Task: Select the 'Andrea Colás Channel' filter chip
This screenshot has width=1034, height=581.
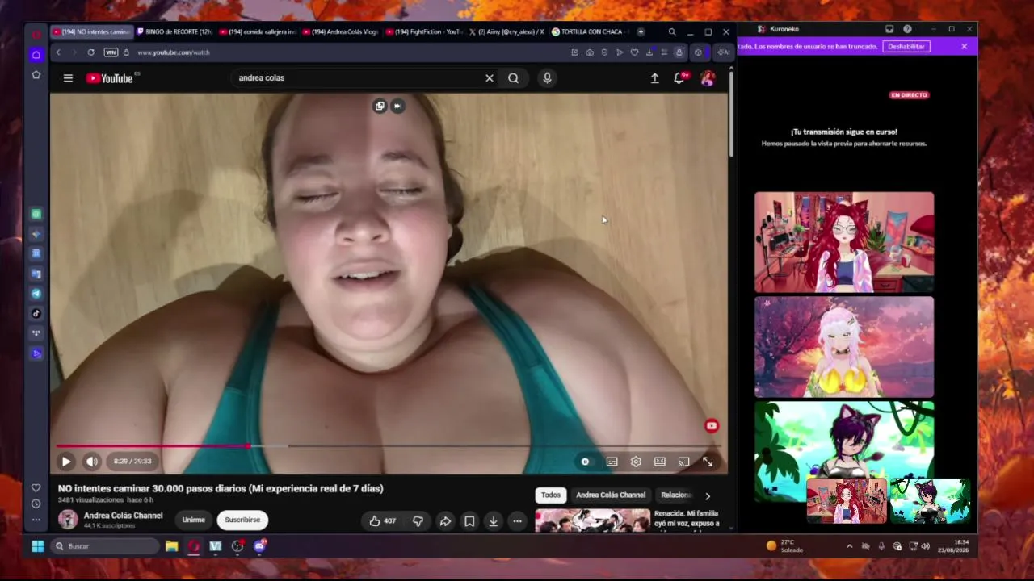Action: pyautogui.click(x=611, y=495)
